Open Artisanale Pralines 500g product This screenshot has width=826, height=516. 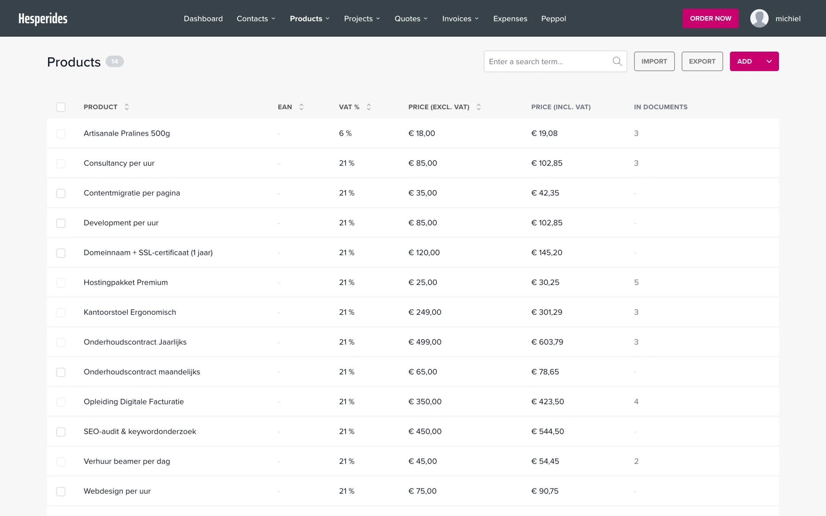[x=127, y=133]
